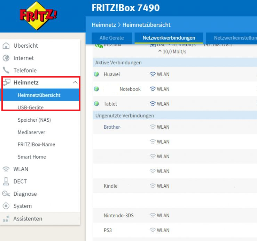
Task: Click the house icon beside Übersicht
Action: [x=6, y=46]
